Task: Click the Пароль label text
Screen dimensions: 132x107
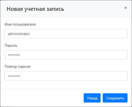Action: [11, 46]
